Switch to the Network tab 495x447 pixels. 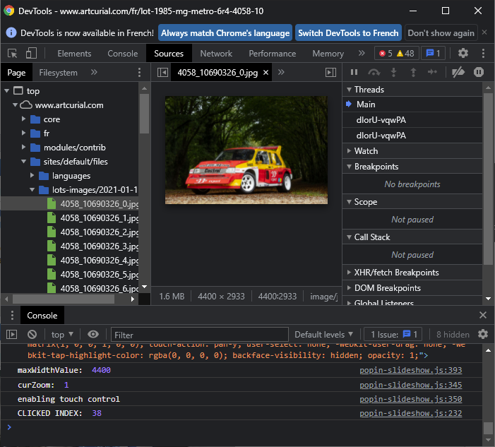click(x=216, y=54)
